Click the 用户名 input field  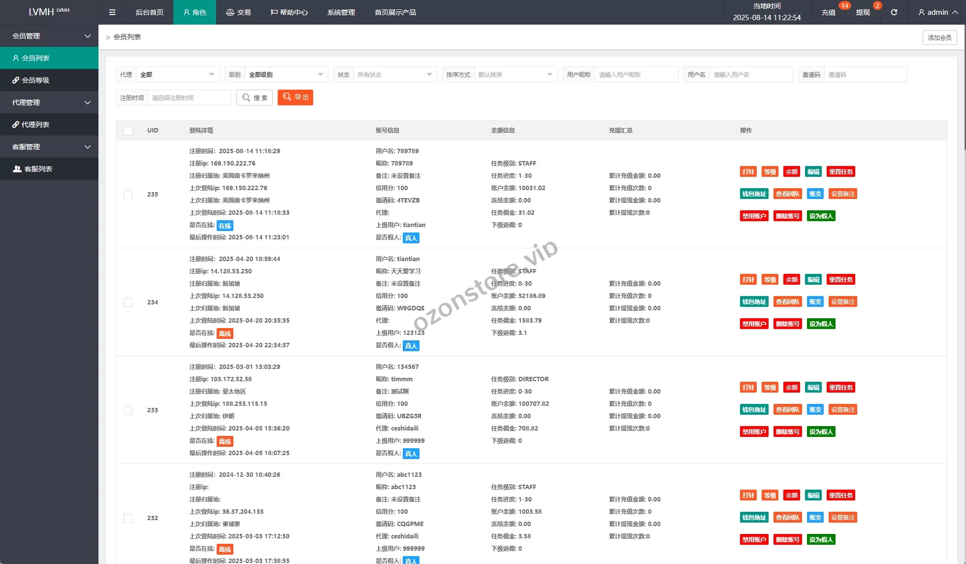[750, 75]
